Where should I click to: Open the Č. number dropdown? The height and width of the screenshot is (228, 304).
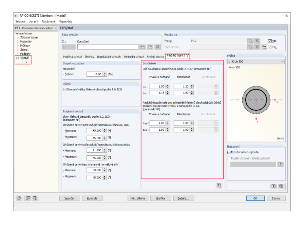tap(69, 47)
